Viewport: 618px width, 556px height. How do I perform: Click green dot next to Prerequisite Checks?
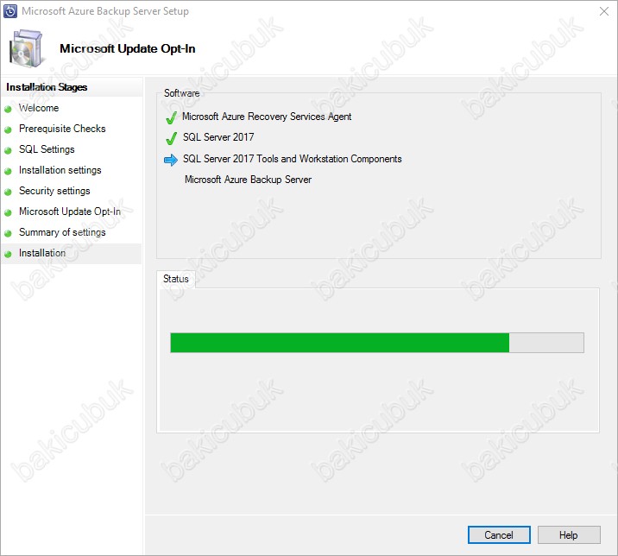click(x=8, y=130)
